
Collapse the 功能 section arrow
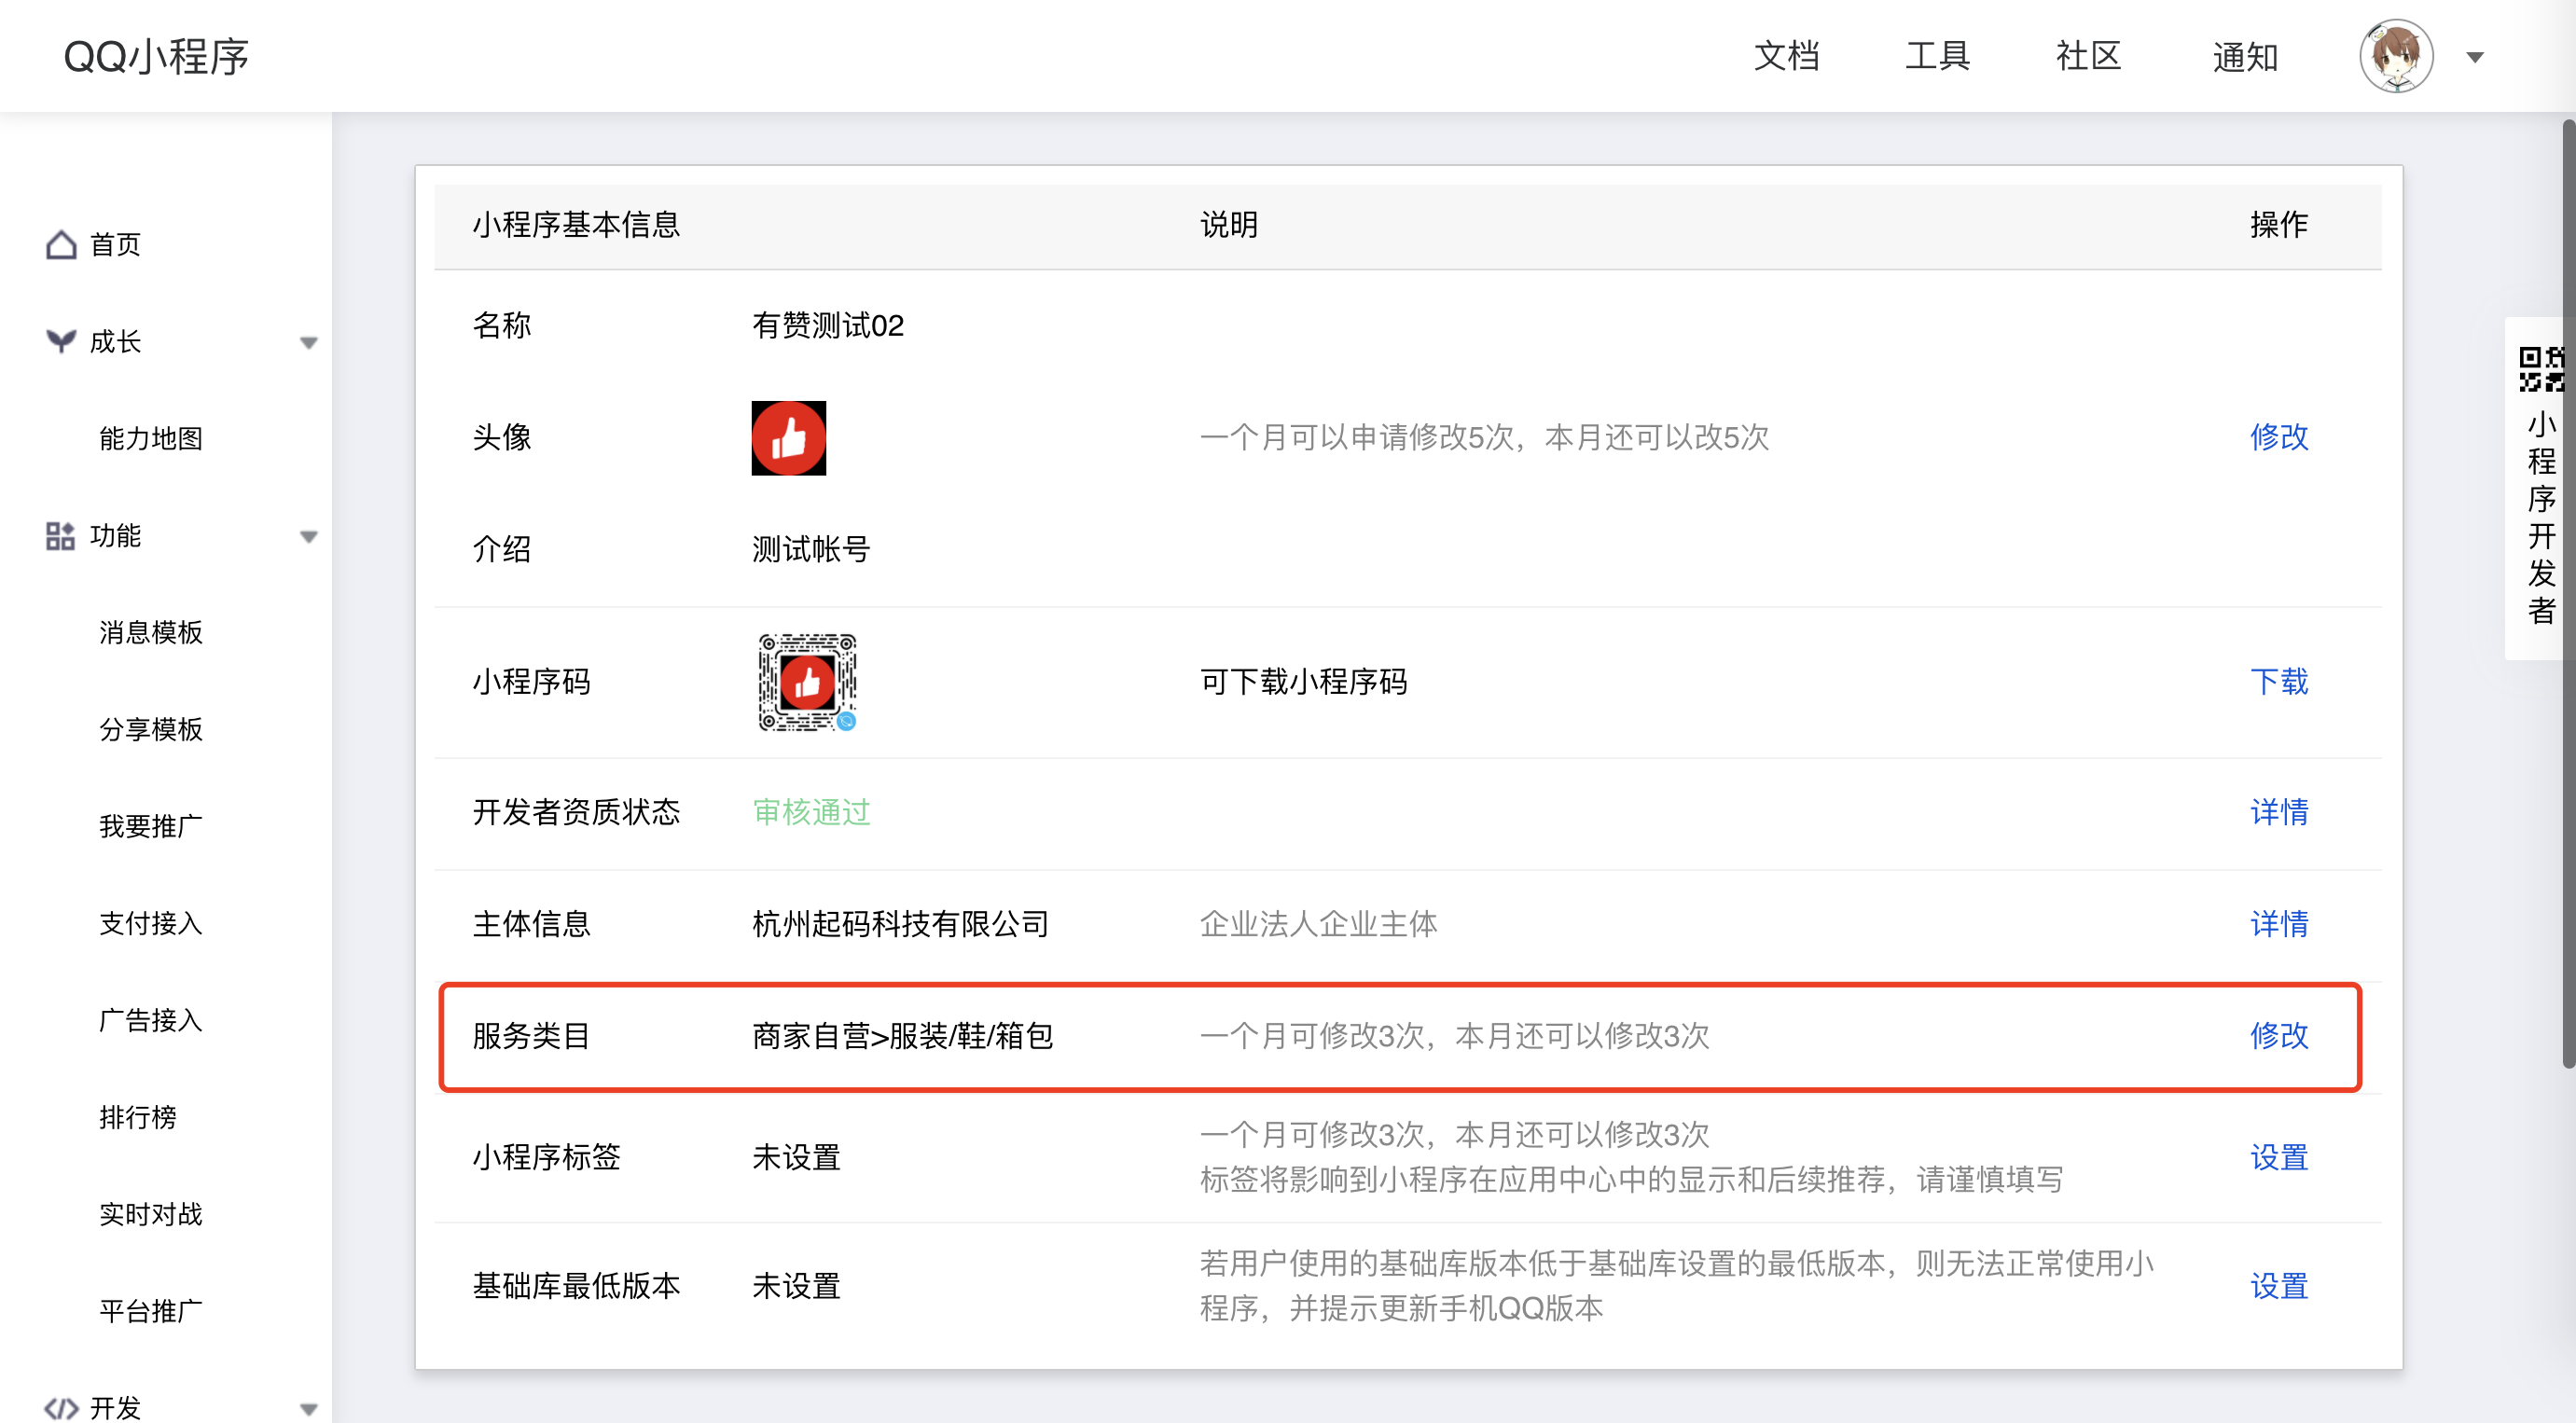point(309,537)
